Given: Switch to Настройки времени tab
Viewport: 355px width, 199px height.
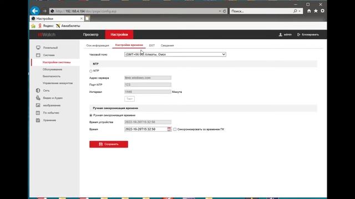Looking at the screenshot, I should [129, 45].
